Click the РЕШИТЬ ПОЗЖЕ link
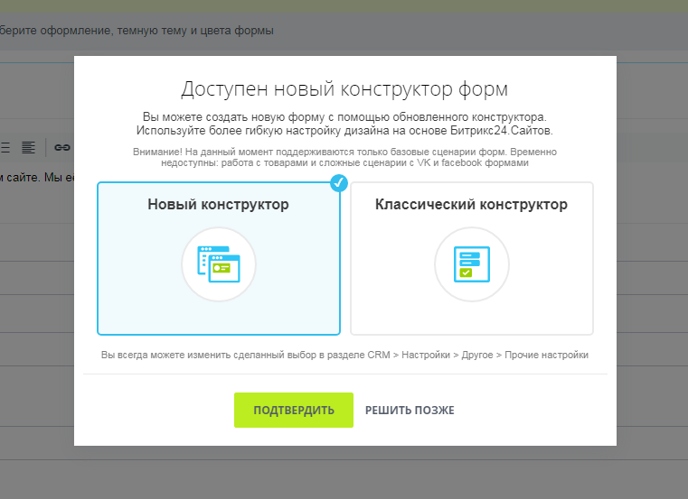Screen dimensions: 688x499 [410, 411]
